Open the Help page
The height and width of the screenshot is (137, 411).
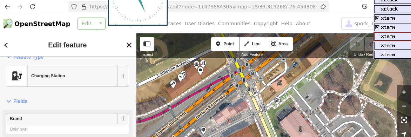287,24
